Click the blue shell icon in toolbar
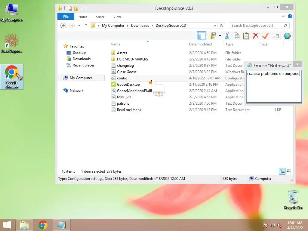Image resolution: width=308 pixels, height=231 pixels. click(x=287, y=36)
